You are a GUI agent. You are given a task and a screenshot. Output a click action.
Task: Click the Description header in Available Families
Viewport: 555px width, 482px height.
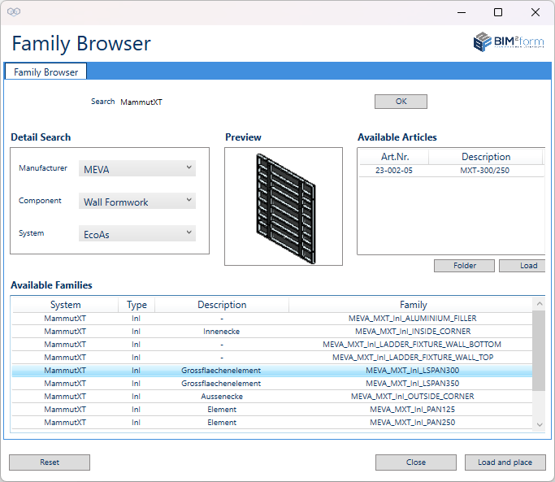(222, 305)
